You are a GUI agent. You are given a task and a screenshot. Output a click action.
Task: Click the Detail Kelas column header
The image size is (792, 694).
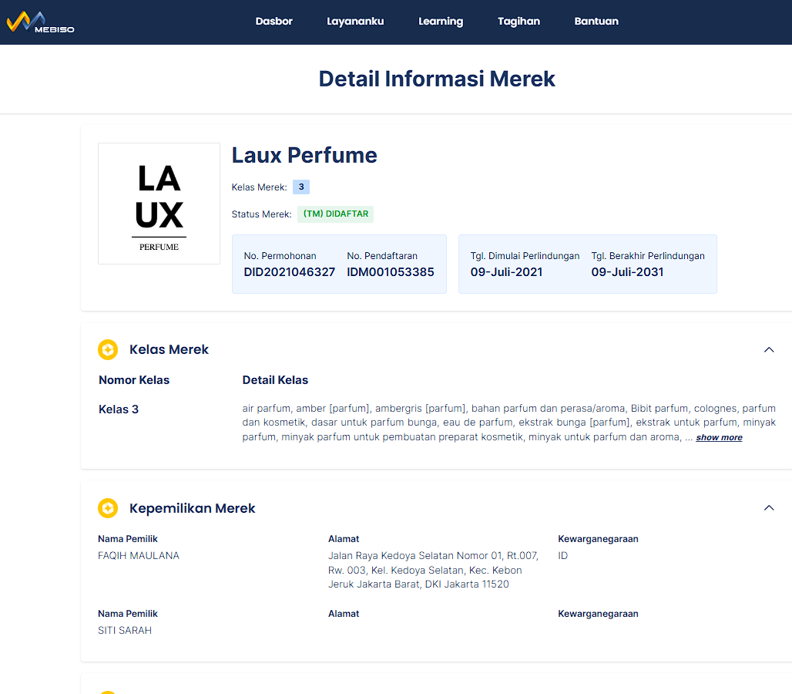point(275,380)
